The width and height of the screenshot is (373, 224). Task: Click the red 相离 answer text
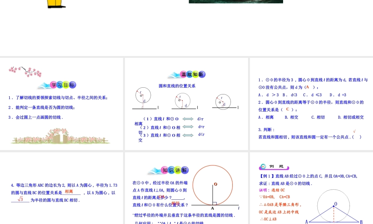(68, 191)
